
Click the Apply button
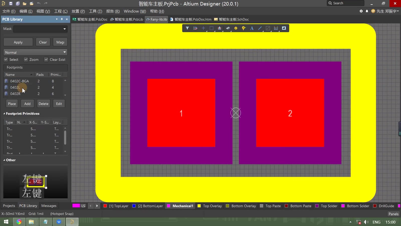(x=18, y=42)
